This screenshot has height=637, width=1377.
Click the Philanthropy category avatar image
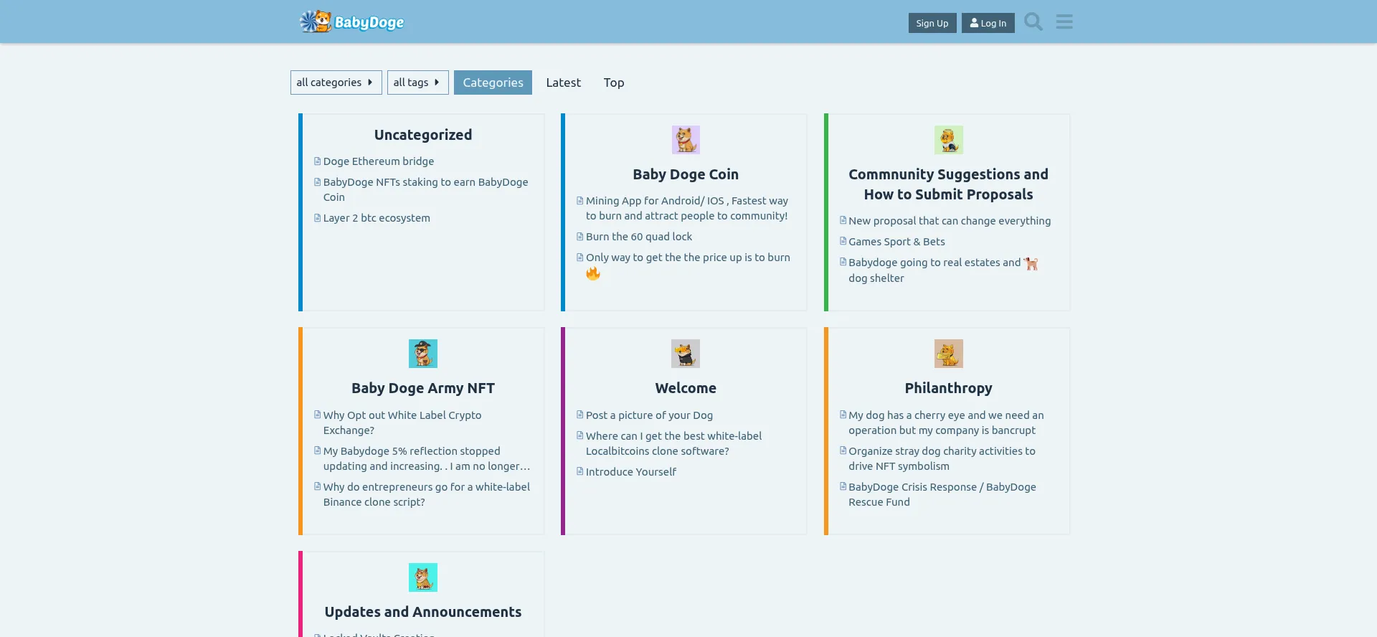[948, 354]
